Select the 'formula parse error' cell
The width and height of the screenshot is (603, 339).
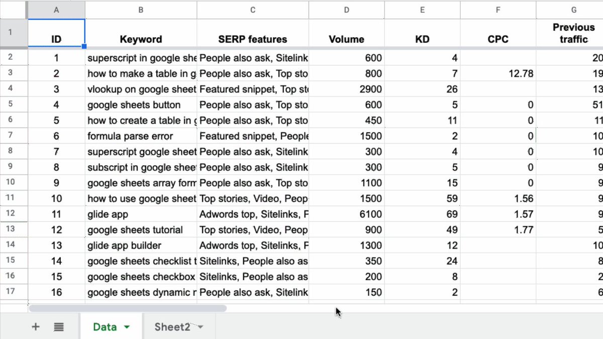141,136
